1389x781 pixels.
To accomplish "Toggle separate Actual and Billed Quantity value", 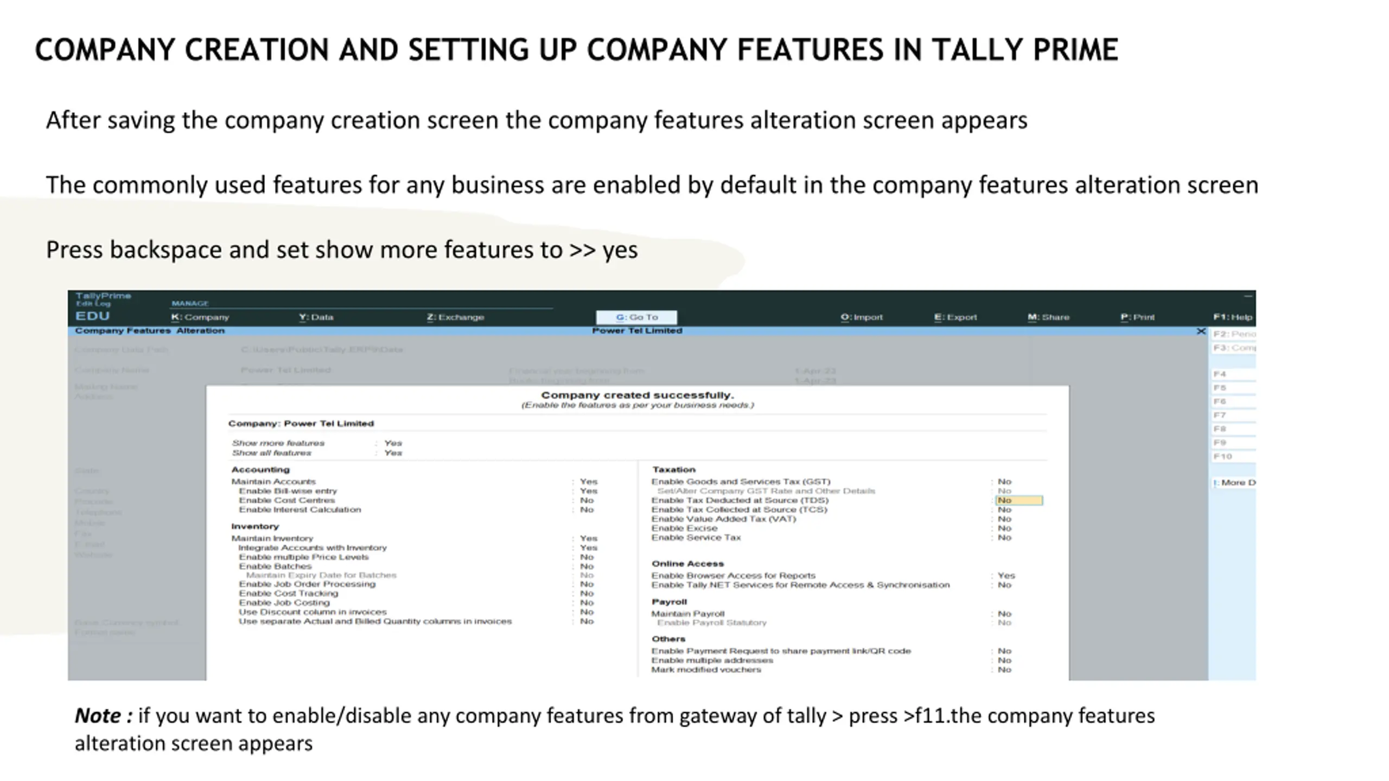I will [x=587, y=622].
